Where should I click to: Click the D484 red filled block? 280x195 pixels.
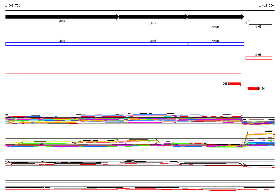point(253,88)
